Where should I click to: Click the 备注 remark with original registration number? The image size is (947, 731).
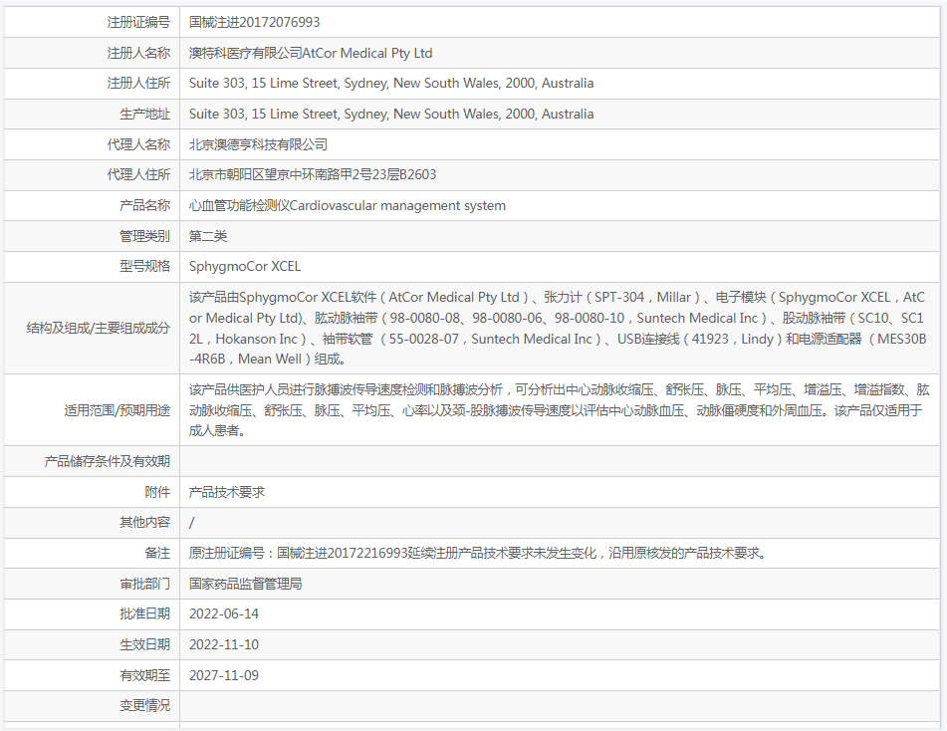[478, 553]
